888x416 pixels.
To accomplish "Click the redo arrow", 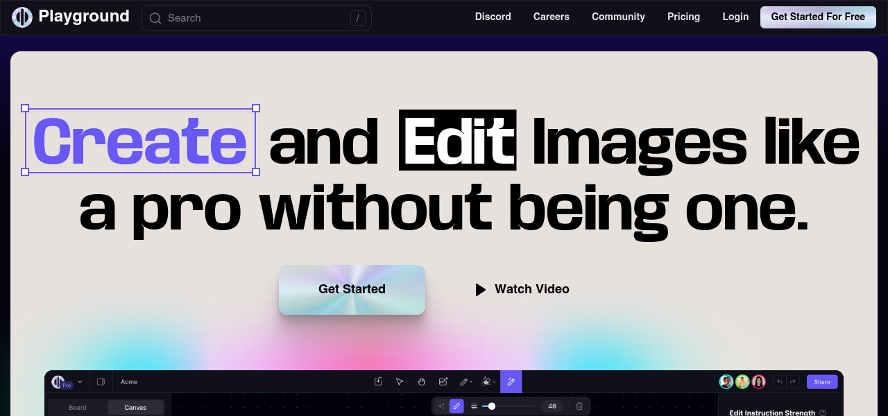I will tap(792, 381).
